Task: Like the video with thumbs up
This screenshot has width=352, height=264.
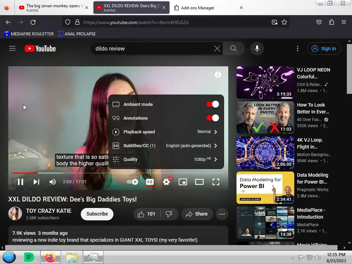Action: tap(146, 214)
